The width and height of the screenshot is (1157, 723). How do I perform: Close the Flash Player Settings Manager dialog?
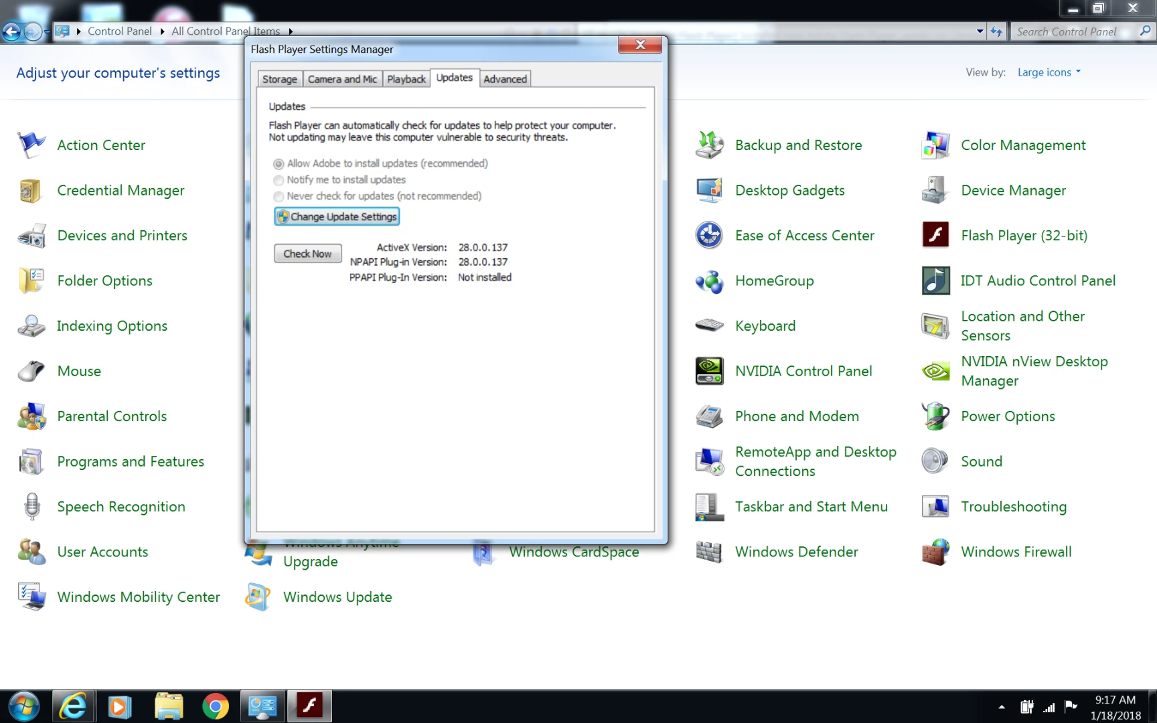point(640,45)
